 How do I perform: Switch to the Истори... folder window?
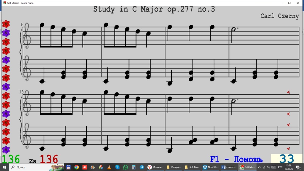(174, 167)
